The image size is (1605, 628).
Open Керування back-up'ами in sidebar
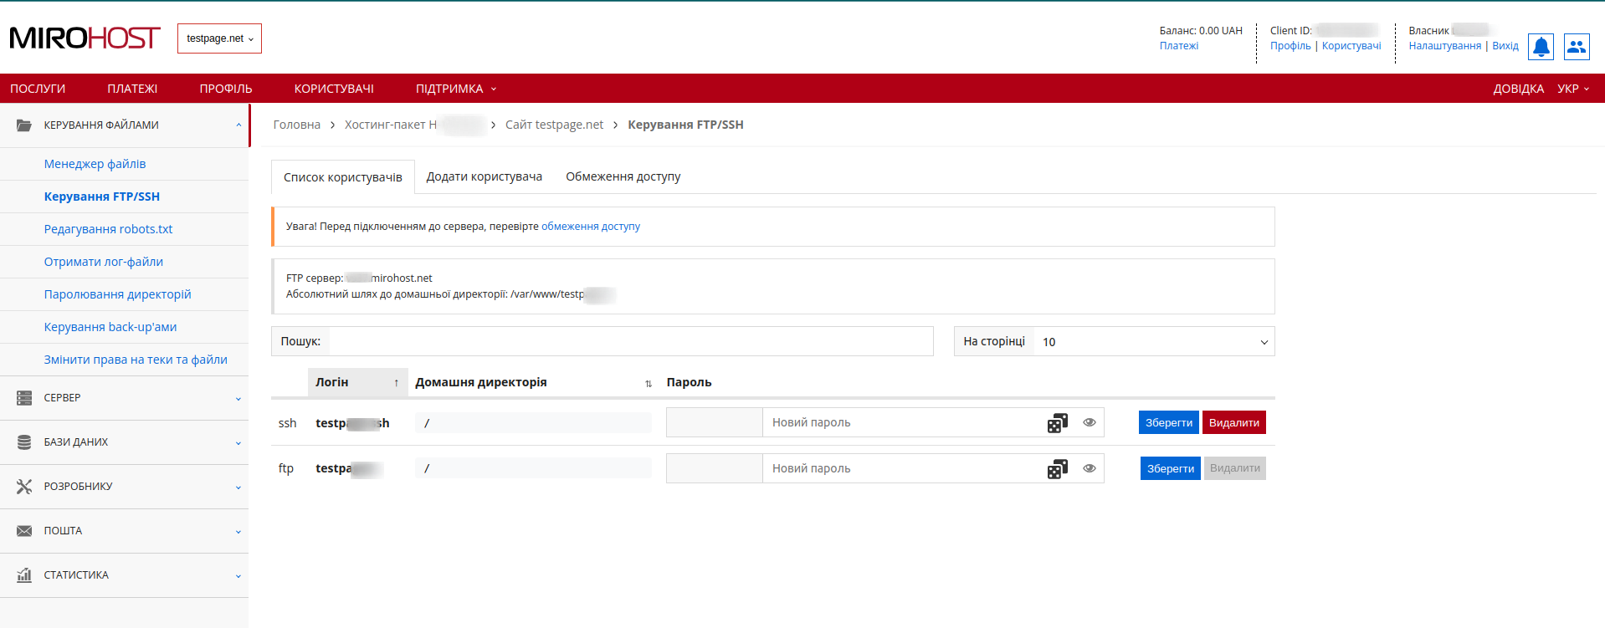click(x=110, y=327)
